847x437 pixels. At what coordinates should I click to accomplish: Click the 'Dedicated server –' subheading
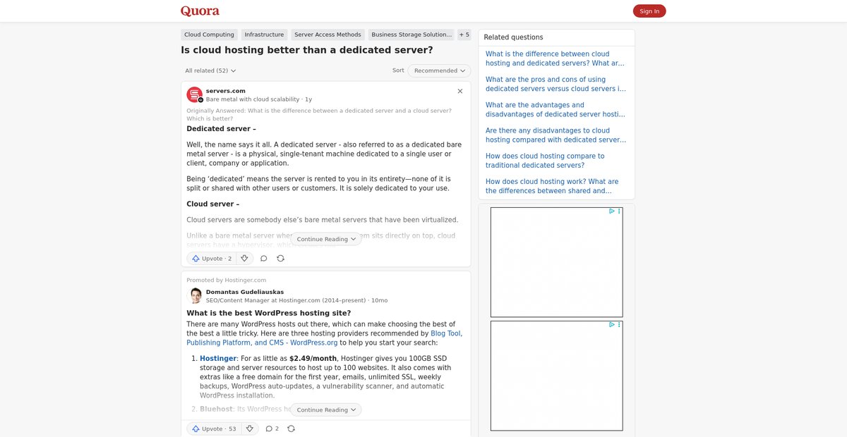coord(222,129)
